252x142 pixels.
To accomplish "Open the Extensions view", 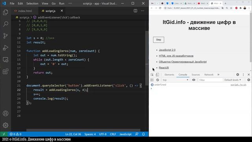I will click(6, 71).
